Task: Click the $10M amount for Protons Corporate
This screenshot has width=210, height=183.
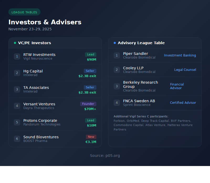Action: pyautogui.click(x=92, y=125)
